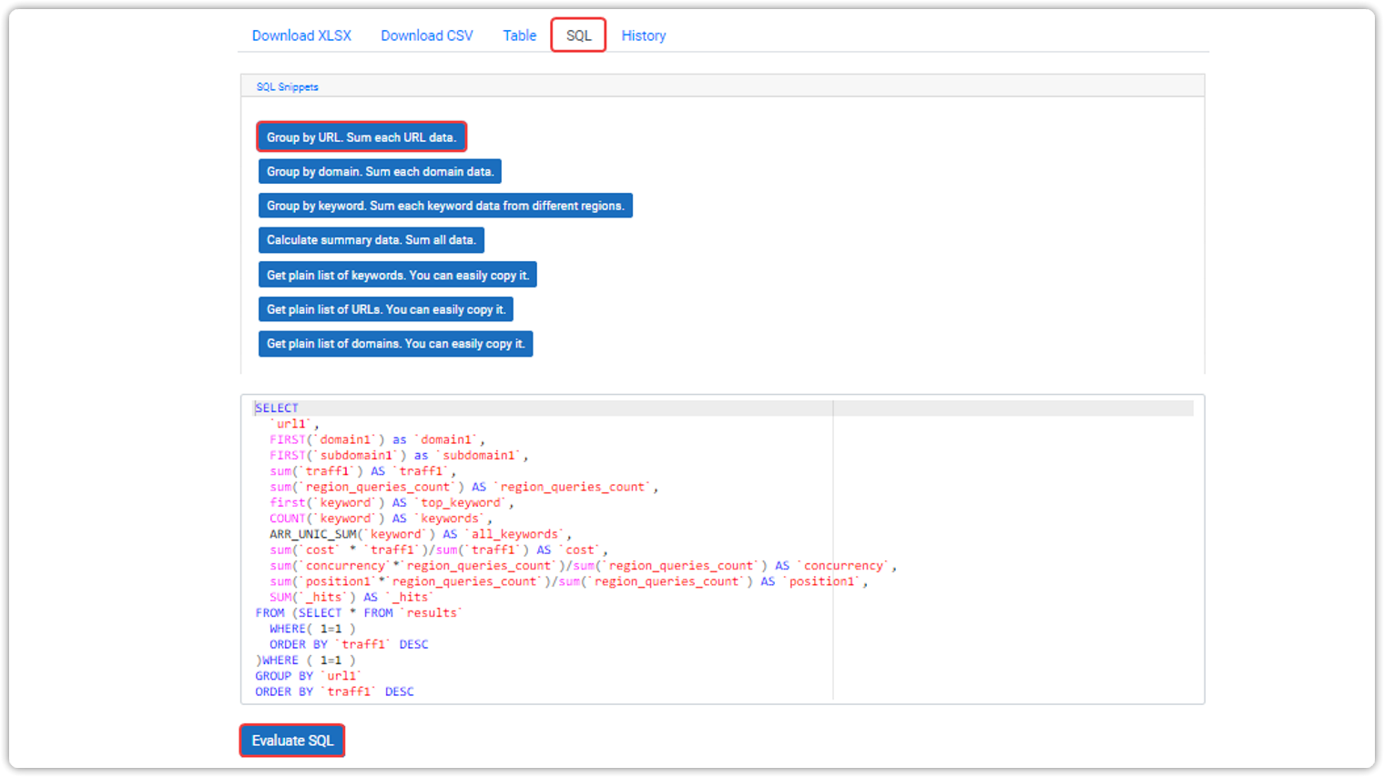Click the SQL Snippets header label
Viewport: 1384px width, 777px height.
point(287,87)
